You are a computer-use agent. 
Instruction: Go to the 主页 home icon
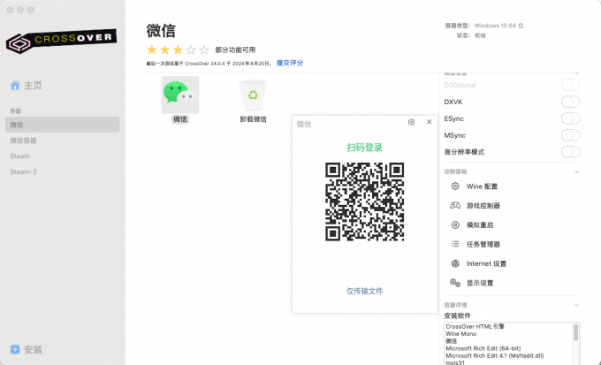[15, 85]
